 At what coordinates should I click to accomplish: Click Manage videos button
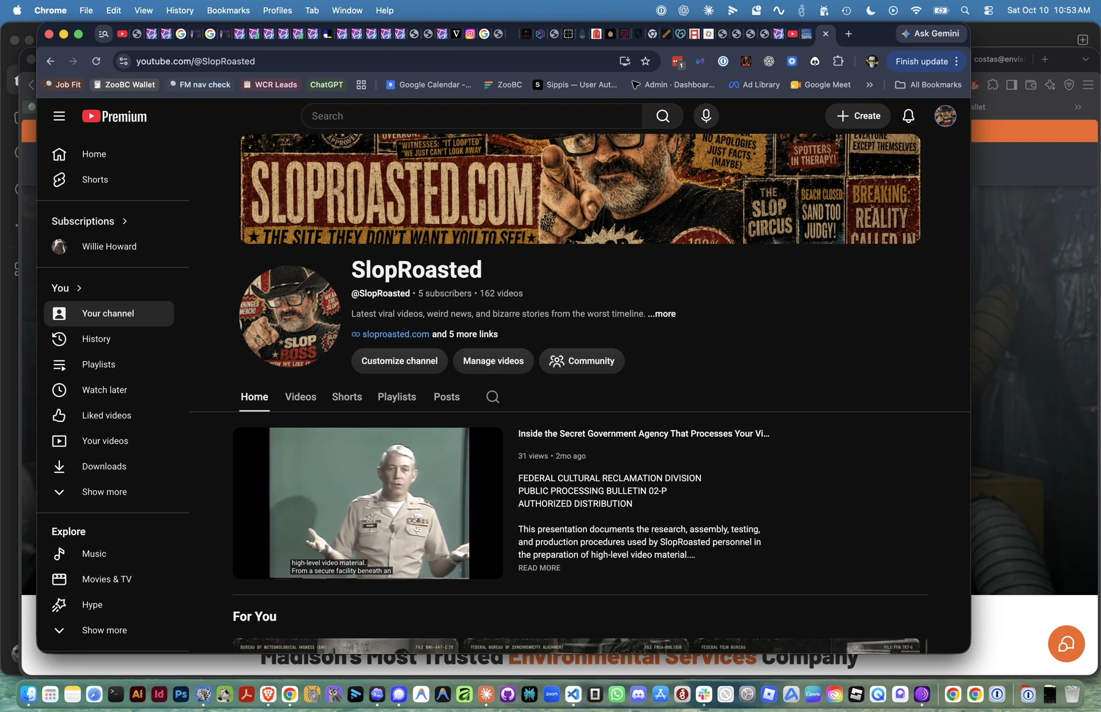[493, 361]
